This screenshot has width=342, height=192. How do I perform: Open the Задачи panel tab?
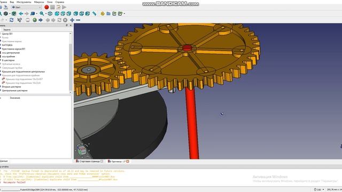point(7,30)
